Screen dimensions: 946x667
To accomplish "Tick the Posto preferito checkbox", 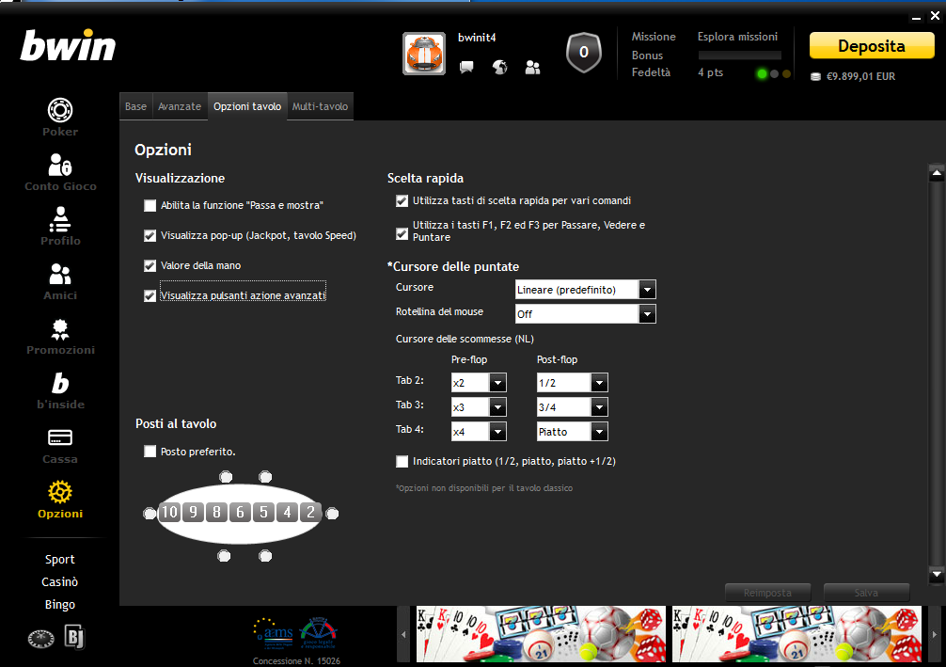I will 150,452.
